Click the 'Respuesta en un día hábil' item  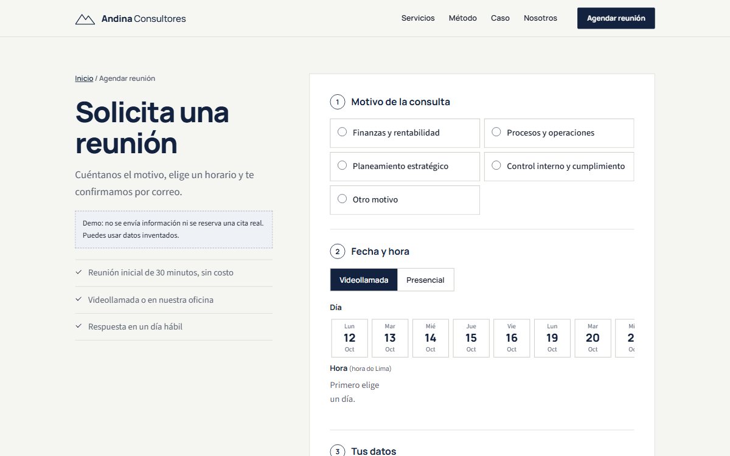point(173,326)
